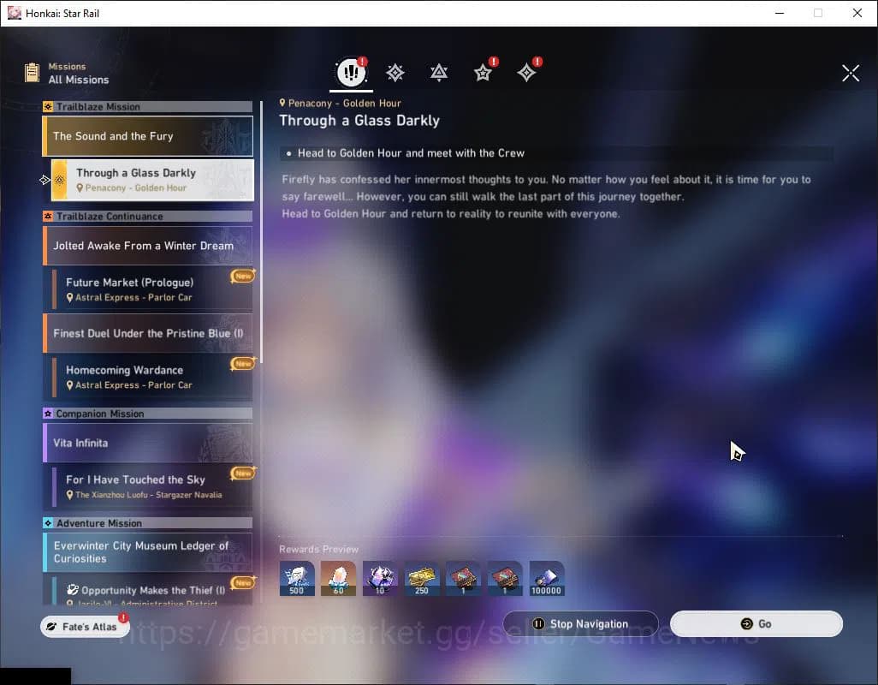Select Future Market (Prologue) mission

(x=152, y=289)
